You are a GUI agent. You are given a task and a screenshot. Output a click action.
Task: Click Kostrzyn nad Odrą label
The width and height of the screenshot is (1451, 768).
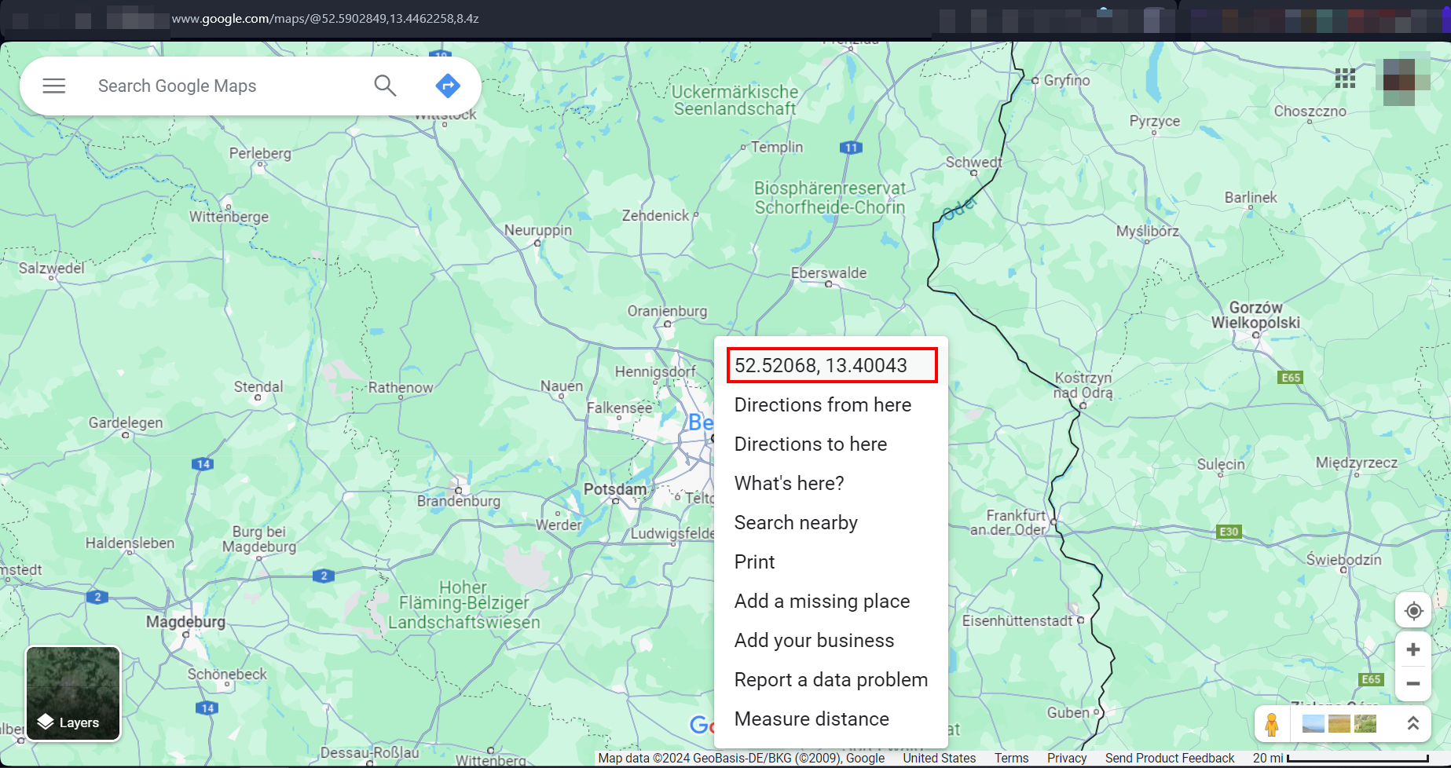point(1083,385)
